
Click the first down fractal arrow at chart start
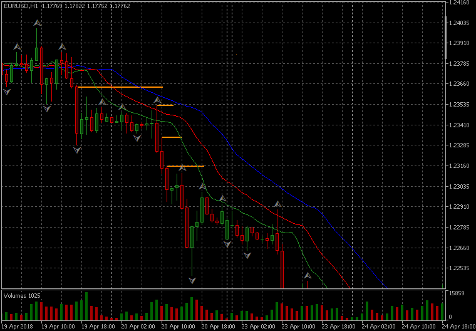coord(7,92)
